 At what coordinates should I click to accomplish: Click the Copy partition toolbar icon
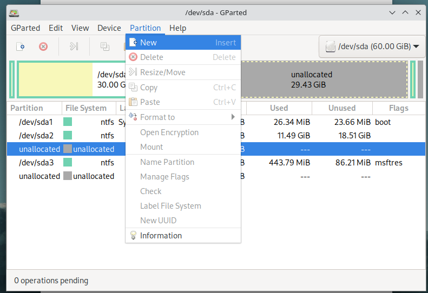tap(105, 46)
